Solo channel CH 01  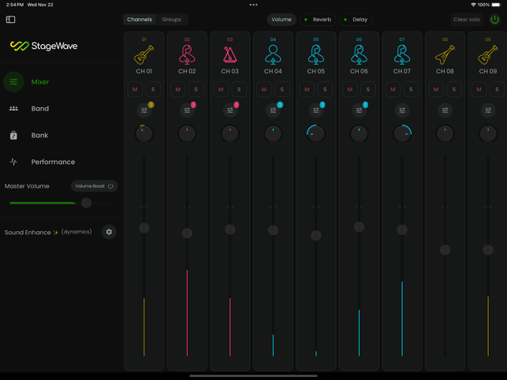point(153,89)
